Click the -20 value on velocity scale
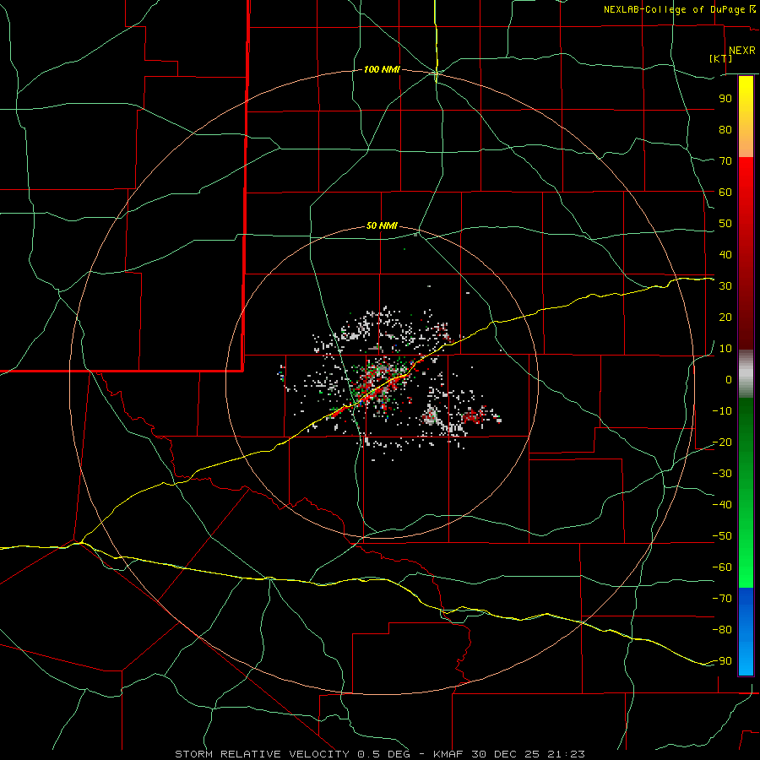The height and width of the screenshot is (760, 760). click(x=722, y=442)
